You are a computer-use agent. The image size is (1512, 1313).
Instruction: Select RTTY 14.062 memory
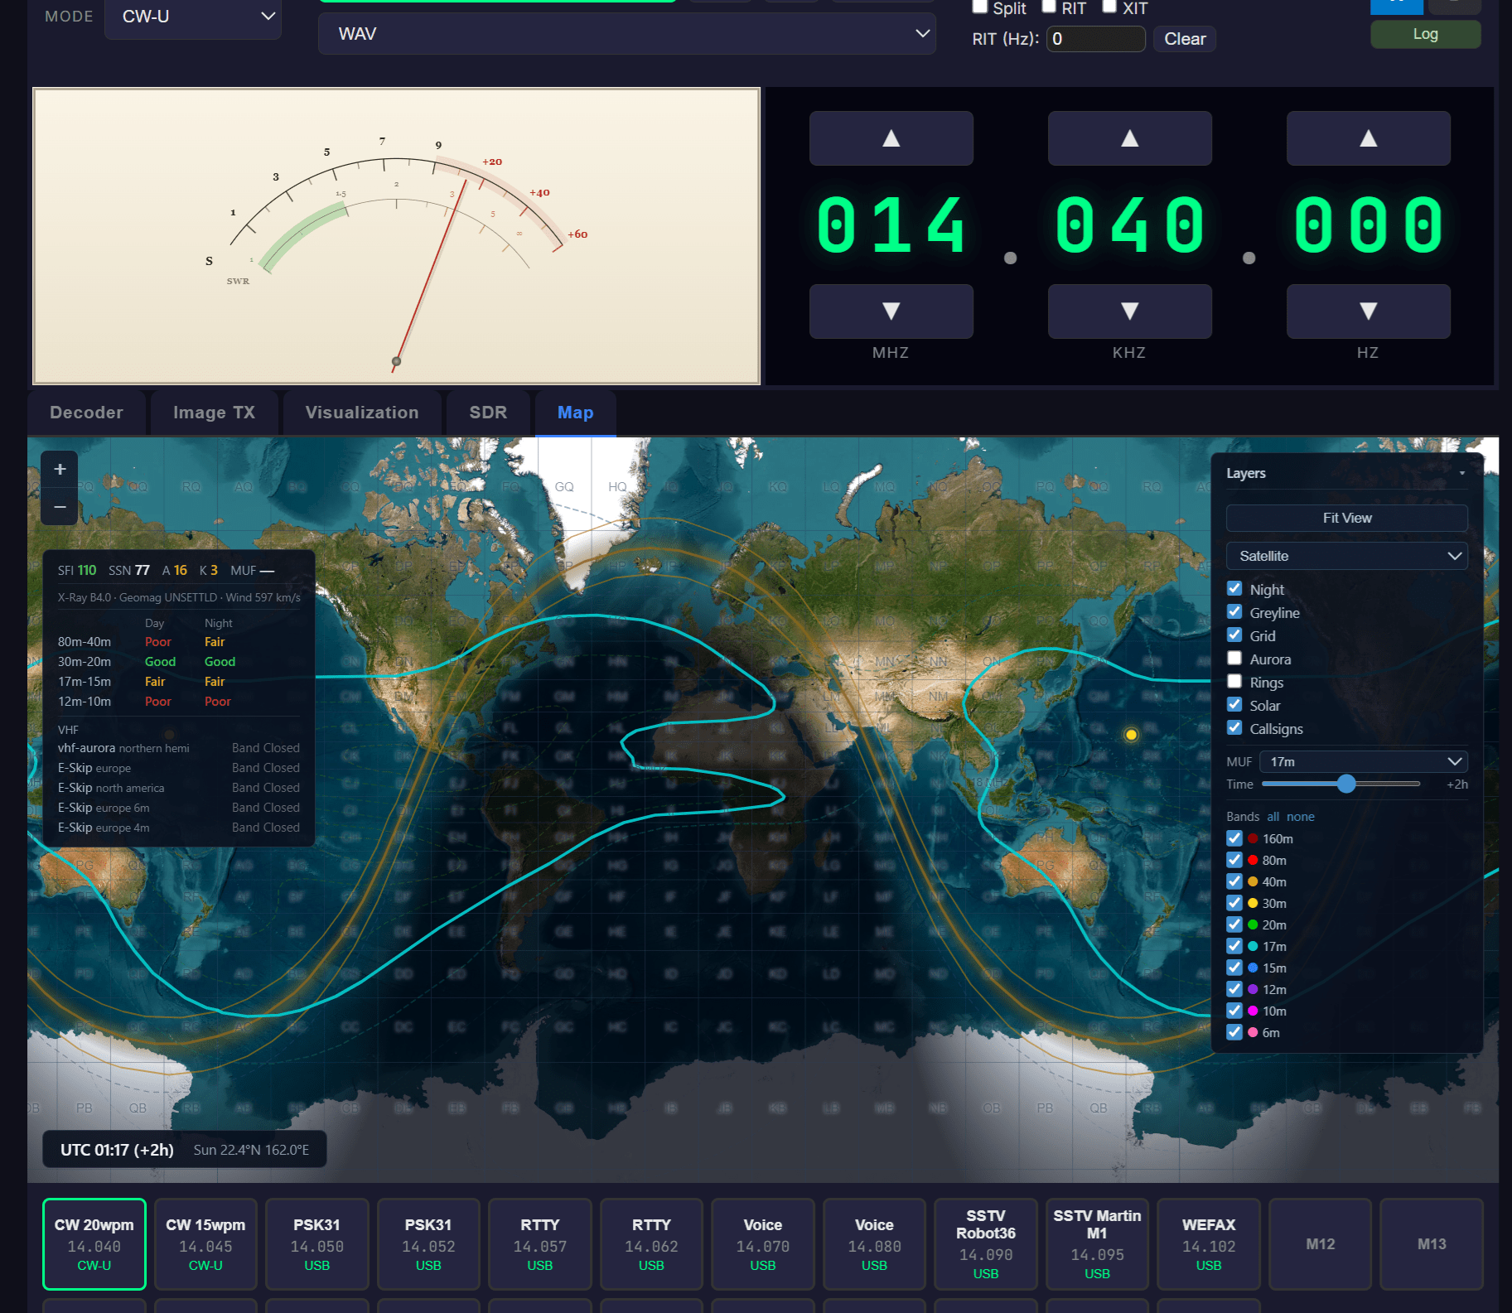pos(651,1243)
